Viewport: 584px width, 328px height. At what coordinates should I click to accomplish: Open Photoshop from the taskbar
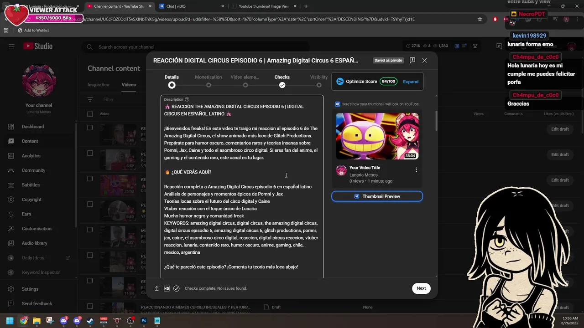pyautogui.click(x=144, y=321)
